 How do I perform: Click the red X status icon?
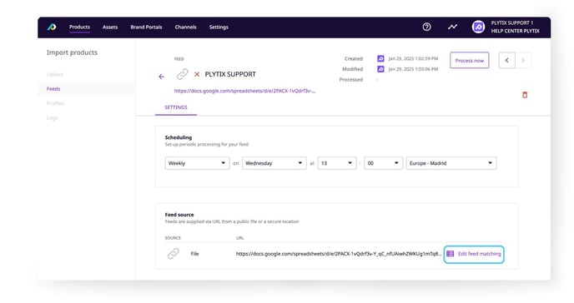click(197, 74)
